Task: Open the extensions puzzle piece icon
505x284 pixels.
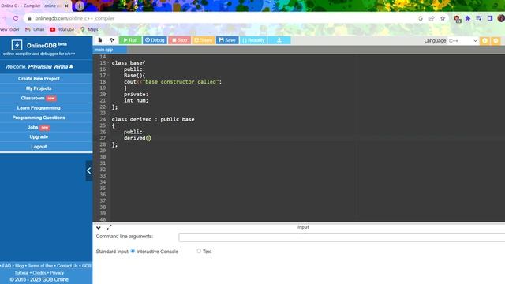Action: (x=468, y=18)
